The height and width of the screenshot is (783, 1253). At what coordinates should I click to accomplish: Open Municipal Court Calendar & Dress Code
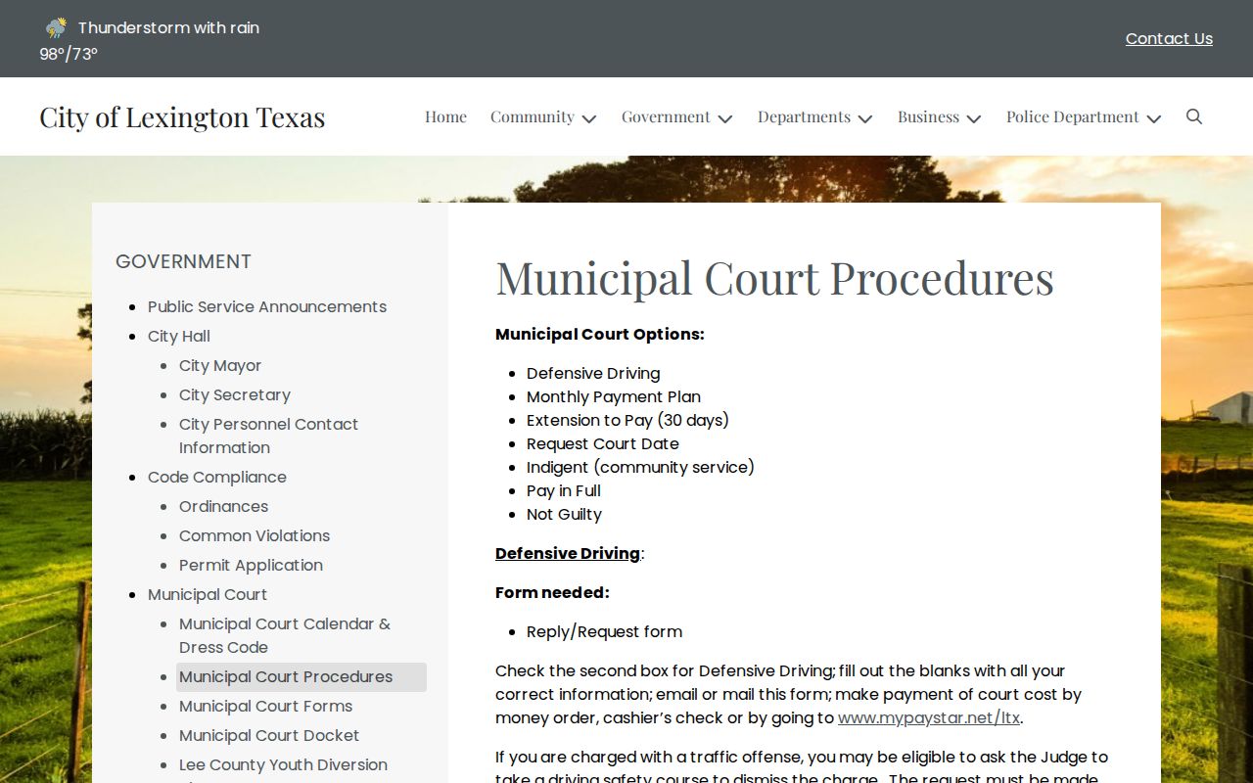coord(285,635)
